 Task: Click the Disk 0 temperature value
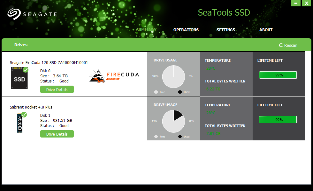(x=211, y=68)
